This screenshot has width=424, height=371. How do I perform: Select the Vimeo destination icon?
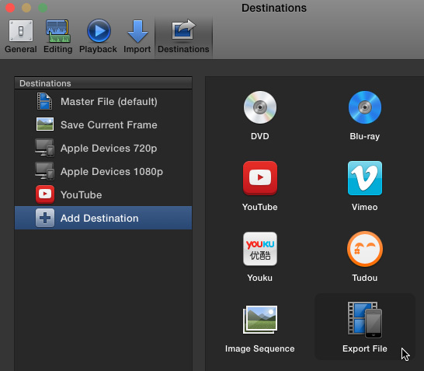tap(365, 178)
